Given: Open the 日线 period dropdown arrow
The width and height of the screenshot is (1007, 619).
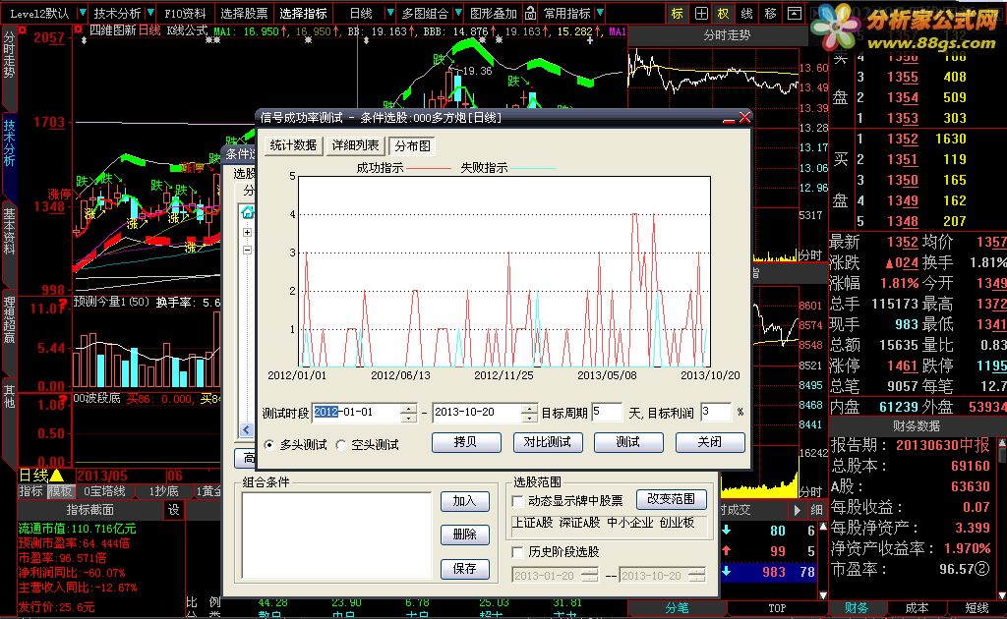Looking at the screenshot, I should 389,13.
